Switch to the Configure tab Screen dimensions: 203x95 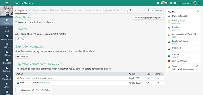click(34, 10)
